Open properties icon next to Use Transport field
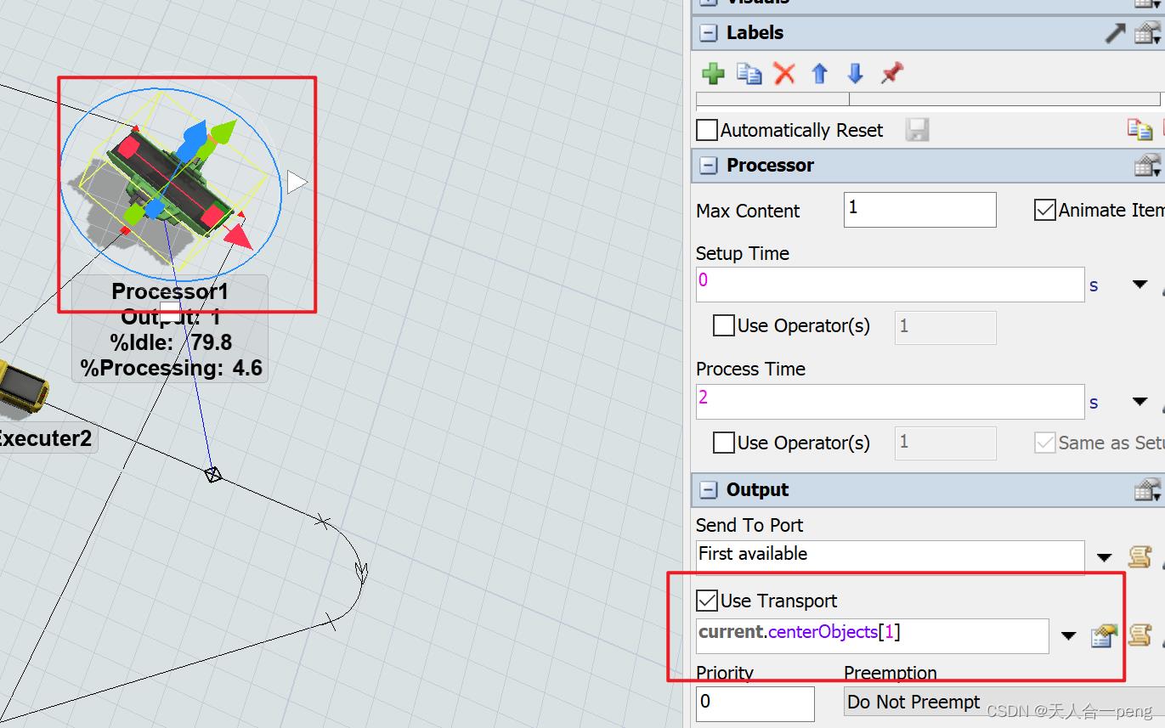Viewport: 1165px width, 728px height. coord(1103,635)
